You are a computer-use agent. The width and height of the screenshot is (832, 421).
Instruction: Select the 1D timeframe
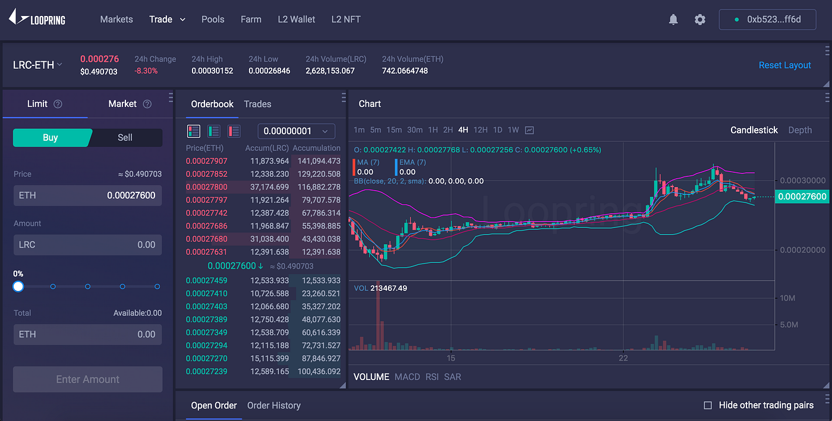tap(497, 130)
